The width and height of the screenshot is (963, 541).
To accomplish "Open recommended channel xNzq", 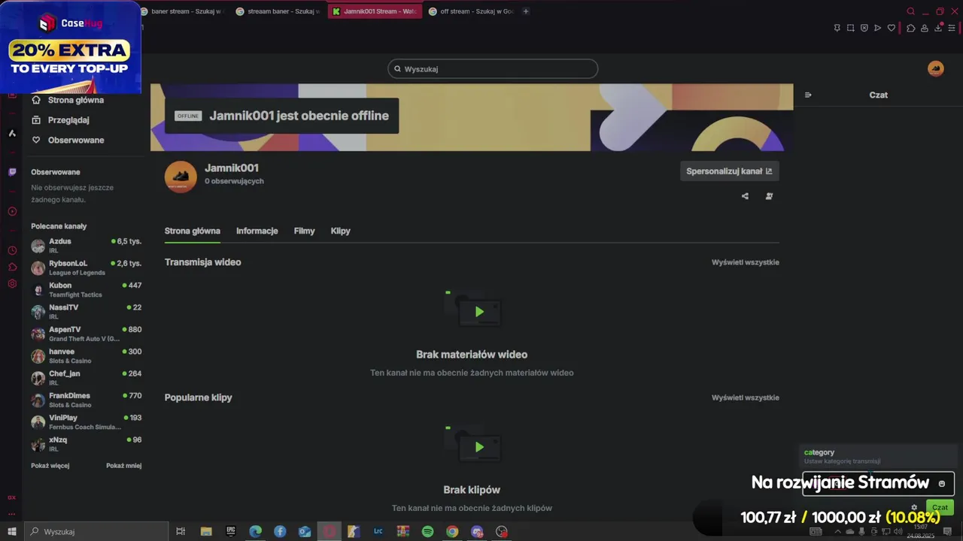I will coord(86,444).
